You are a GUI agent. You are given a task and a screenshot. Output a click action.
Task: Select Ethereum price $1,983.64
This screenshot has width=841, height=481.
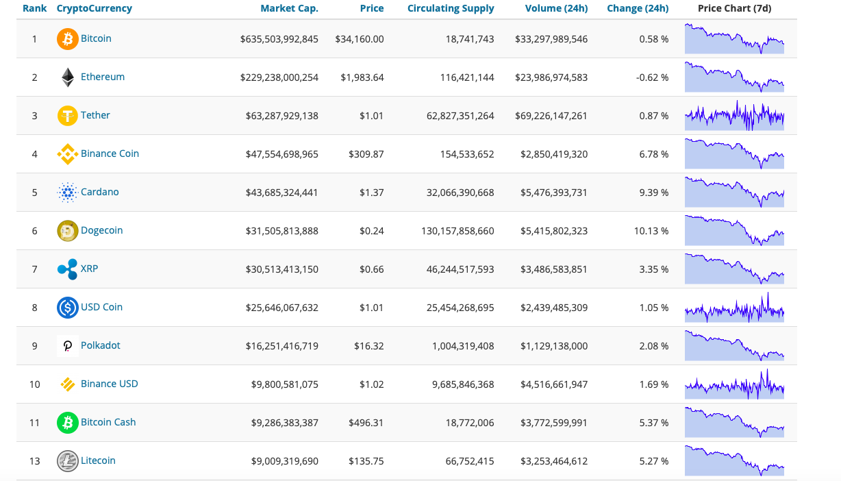[362, 77]
